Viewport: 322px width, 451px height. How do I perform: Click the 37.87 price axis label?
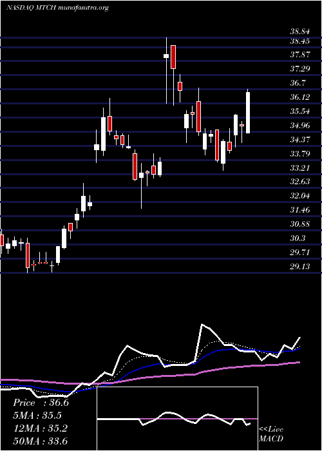click(300, 55)
